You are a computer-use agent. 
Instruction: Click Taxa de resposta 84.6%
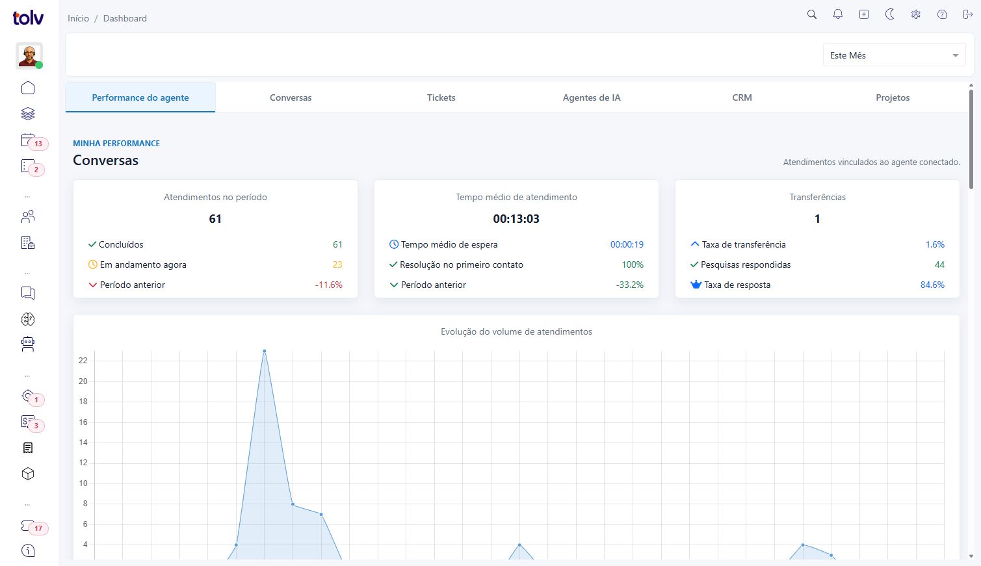932,285
